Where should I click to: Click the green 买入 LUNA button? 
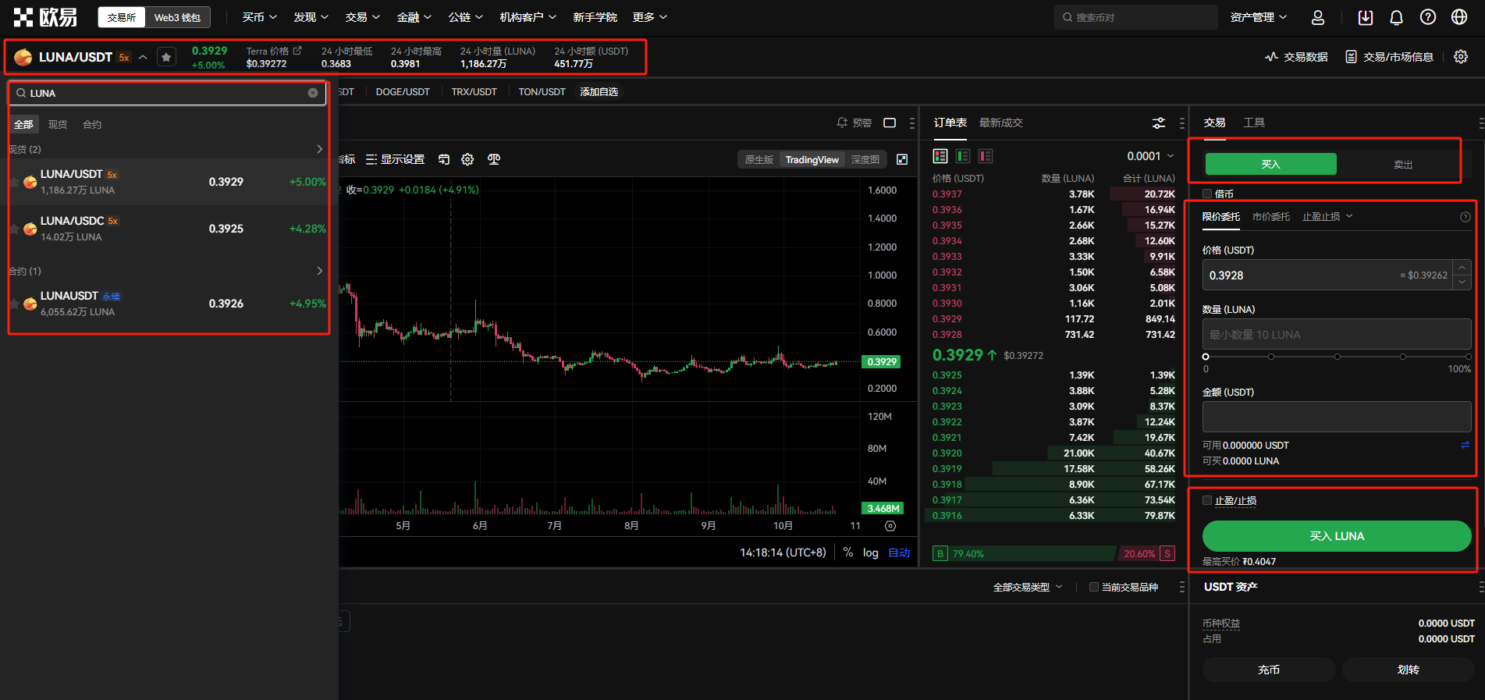coord(1337,536)
